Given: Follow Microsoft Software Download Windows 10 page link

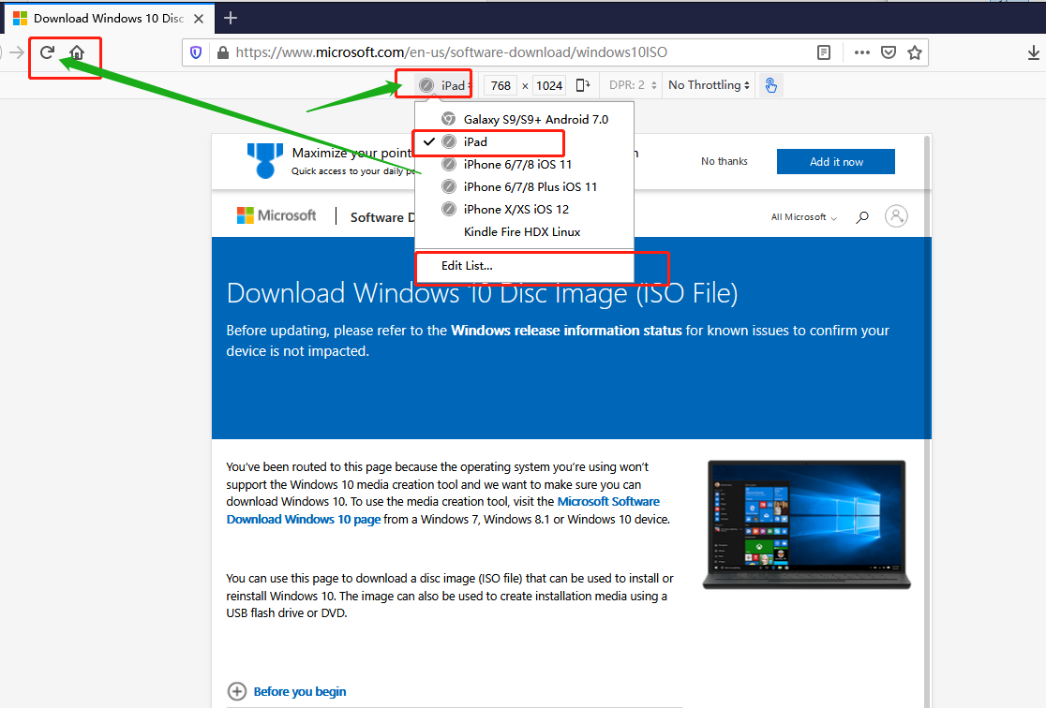Looking at the screenshot, I should (x=443, y=510).
